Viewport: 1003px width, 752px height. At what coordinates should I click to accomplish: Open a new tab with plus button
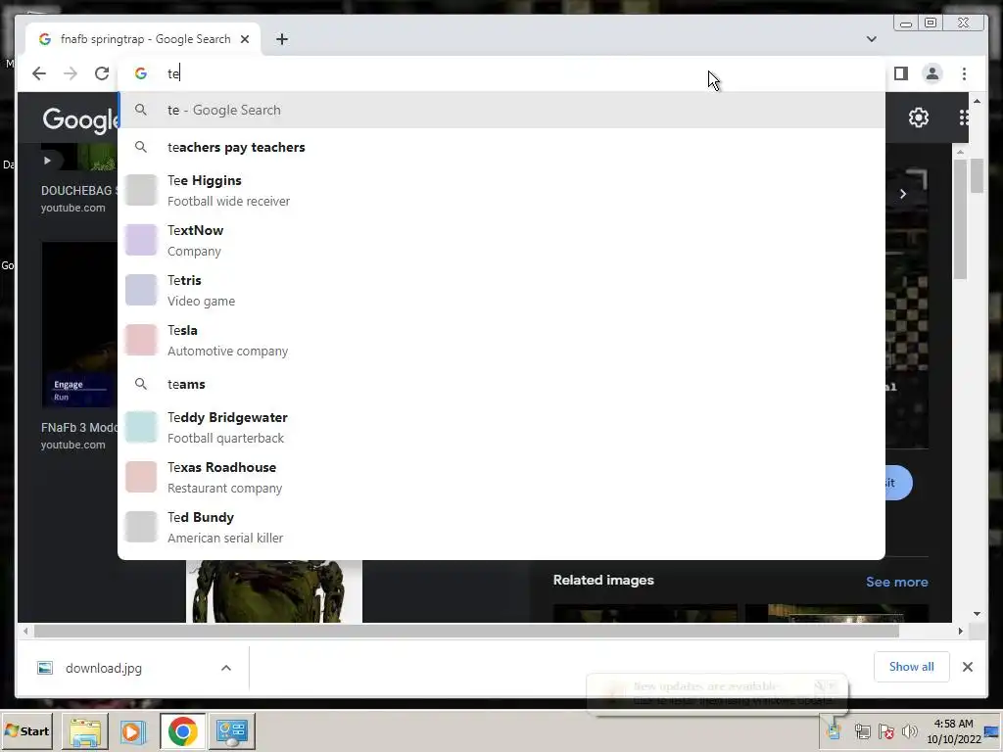pyautogui.click(x=282, y=39)
